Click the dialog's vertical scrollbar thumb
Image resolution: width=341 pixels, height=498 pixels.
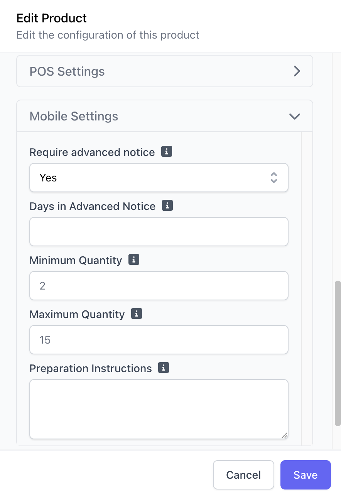pos(338,353)
